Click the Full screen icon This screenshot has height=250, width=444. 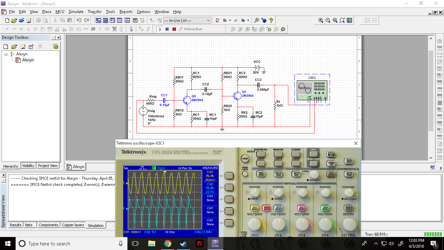click(349, 20)
